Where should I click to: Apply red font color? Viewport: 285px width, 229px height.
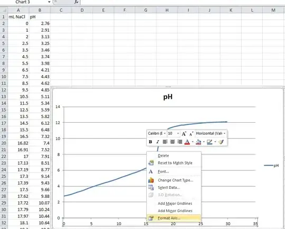(187, 142)
